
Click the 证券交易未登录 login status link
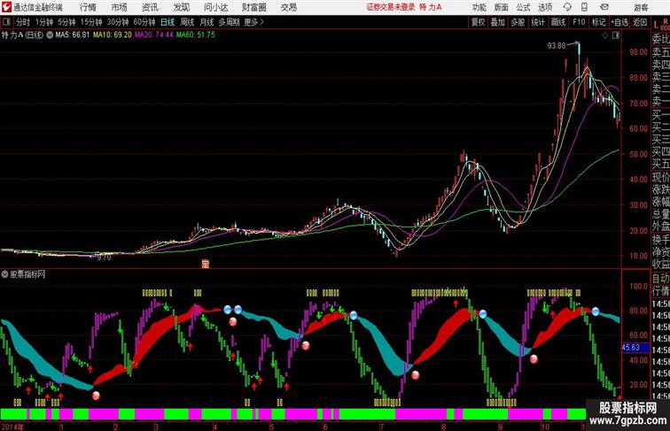click(x=391, y=7)
